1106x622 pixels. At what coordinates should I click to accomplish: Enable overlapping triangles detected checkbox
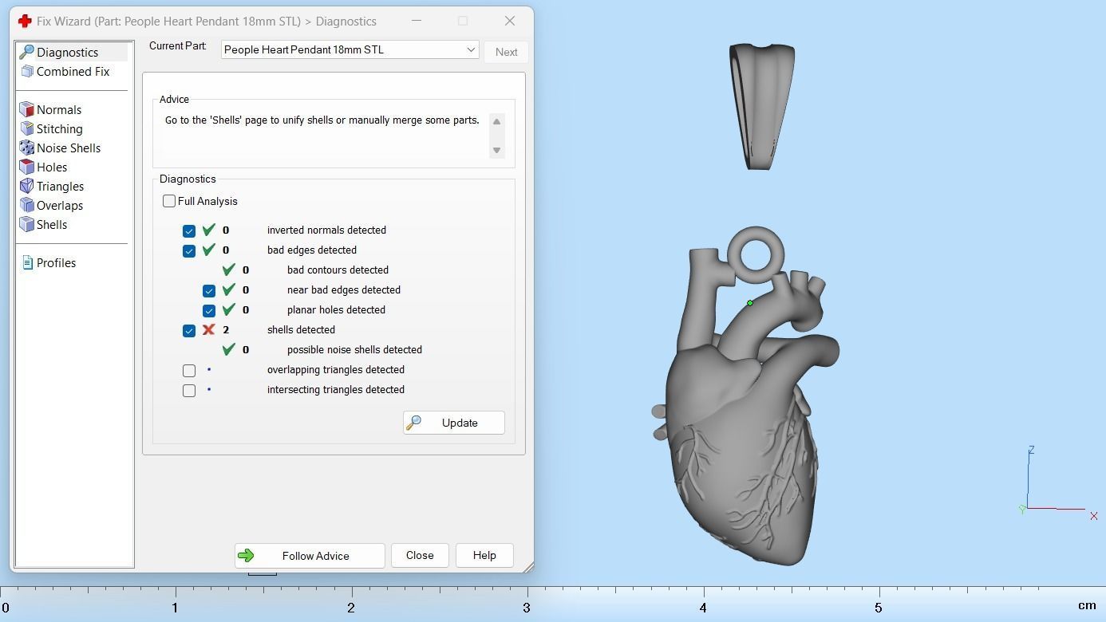tap(189, 370)
